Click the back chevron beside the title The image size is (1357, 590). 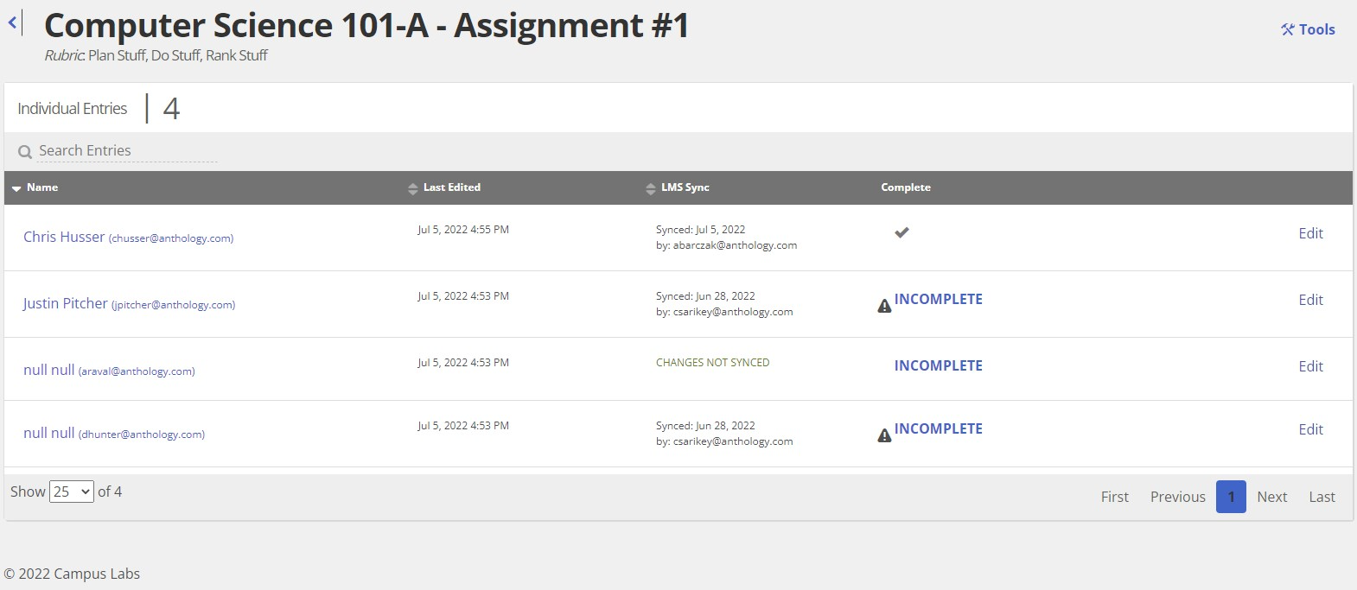pos(13,23)
